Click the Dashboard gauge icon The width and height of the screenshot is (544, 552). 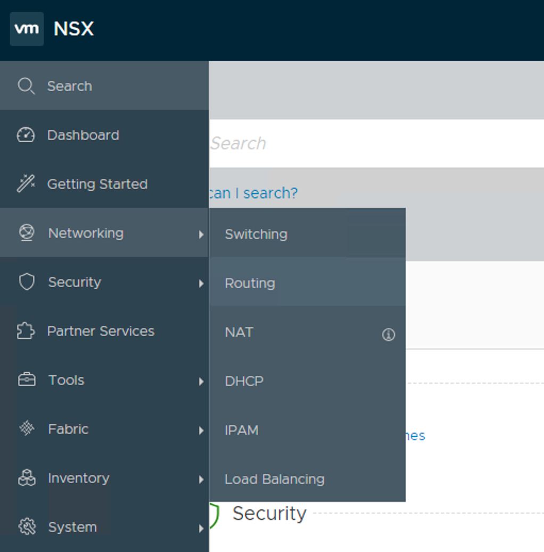(26, 135)
